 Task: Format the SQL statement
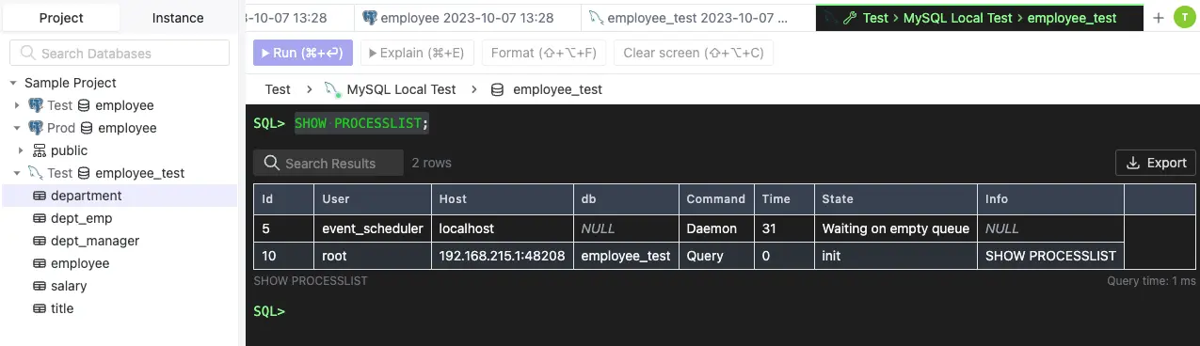pos(544,53)
